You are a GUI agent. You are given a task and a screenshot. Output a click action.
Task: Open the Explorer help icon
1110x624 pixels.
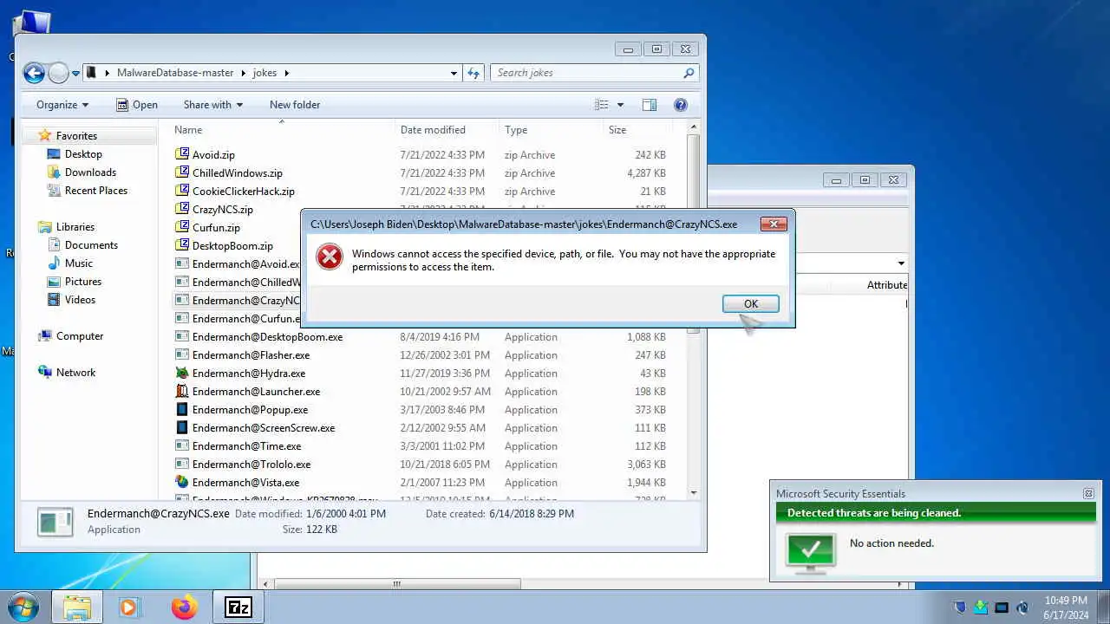pos(681,105)
